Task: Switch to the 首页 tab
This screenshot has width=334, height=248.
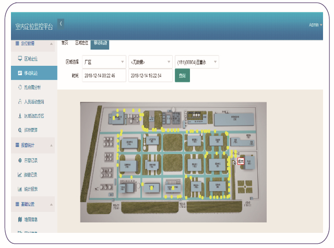Action: [65, 43]
